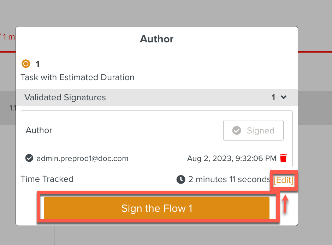Click the Validated Signatures section header

click(65, 97)
